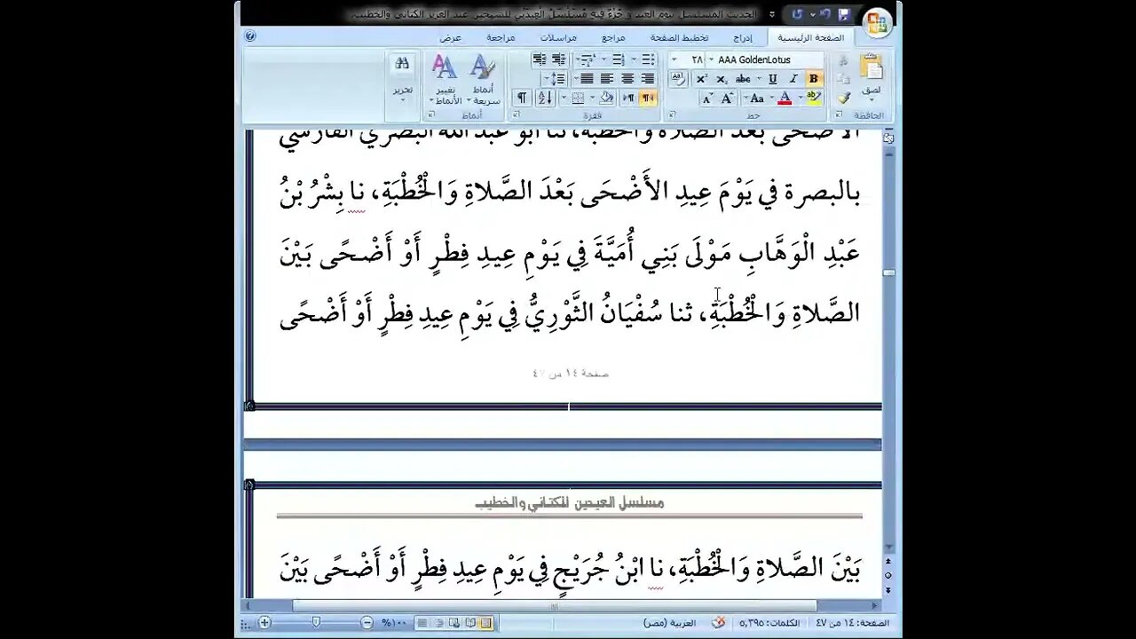Open the الحافظة (Clipboard) dialog launcher
This screenshot has height=639, width=1136.
(839, 114)
